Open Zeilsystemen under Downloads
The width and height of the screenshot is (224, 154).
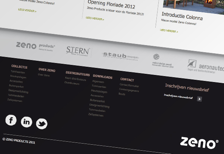(96, 115)
